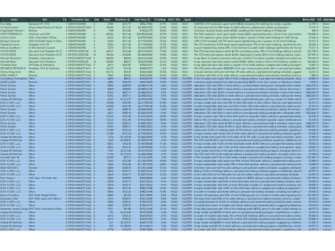335x251 pixels.
Task: Select the note "A top Bank of America executive"
Action: click(x=248, y=58)
